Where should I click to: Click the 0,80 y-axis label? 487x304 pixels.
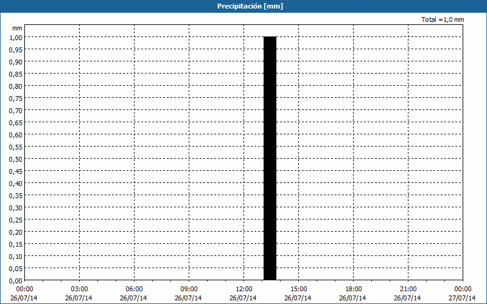[16, 86]
